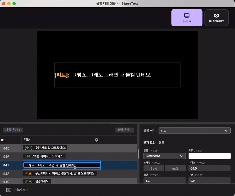Select cue row 045
Viewport: 235px width, 196px height.
6,148
